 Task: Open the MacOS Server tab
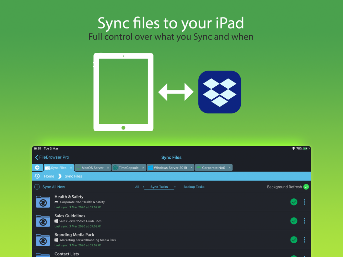[93, 168]
